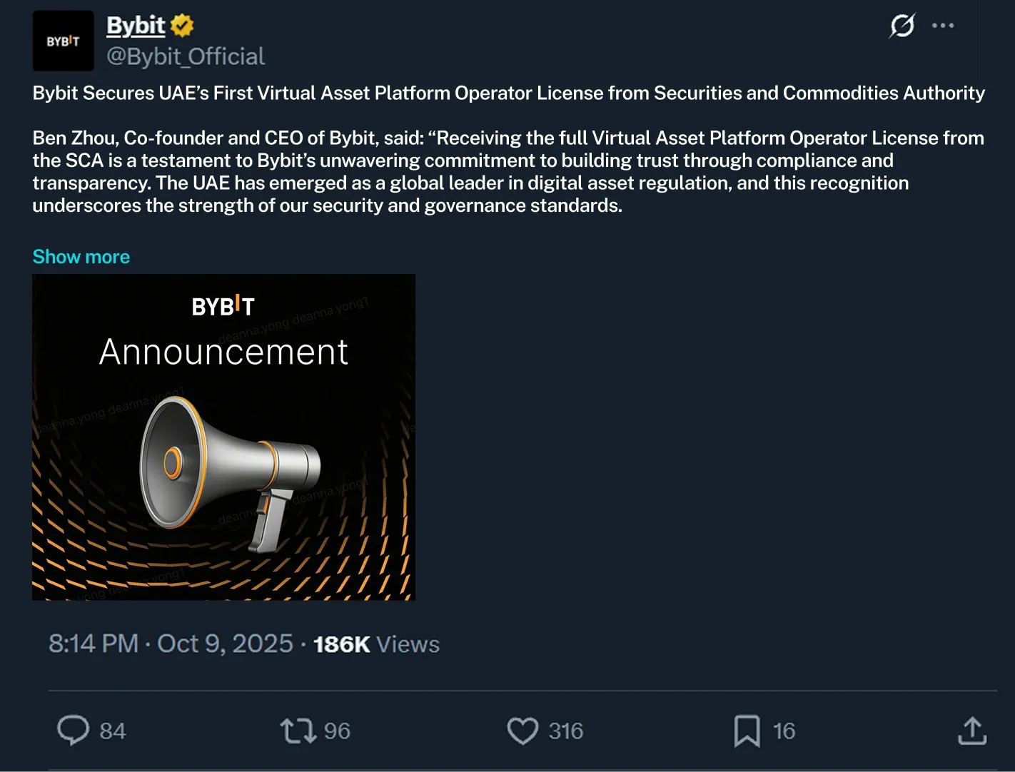Click Bybit's gold verified badge
Image resolution: width=1015 pixels, height=772 pixels.
pos(182,24)
